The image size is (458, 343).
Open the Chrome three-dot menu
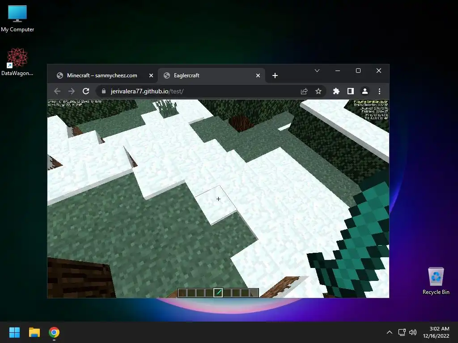[379, 91]
